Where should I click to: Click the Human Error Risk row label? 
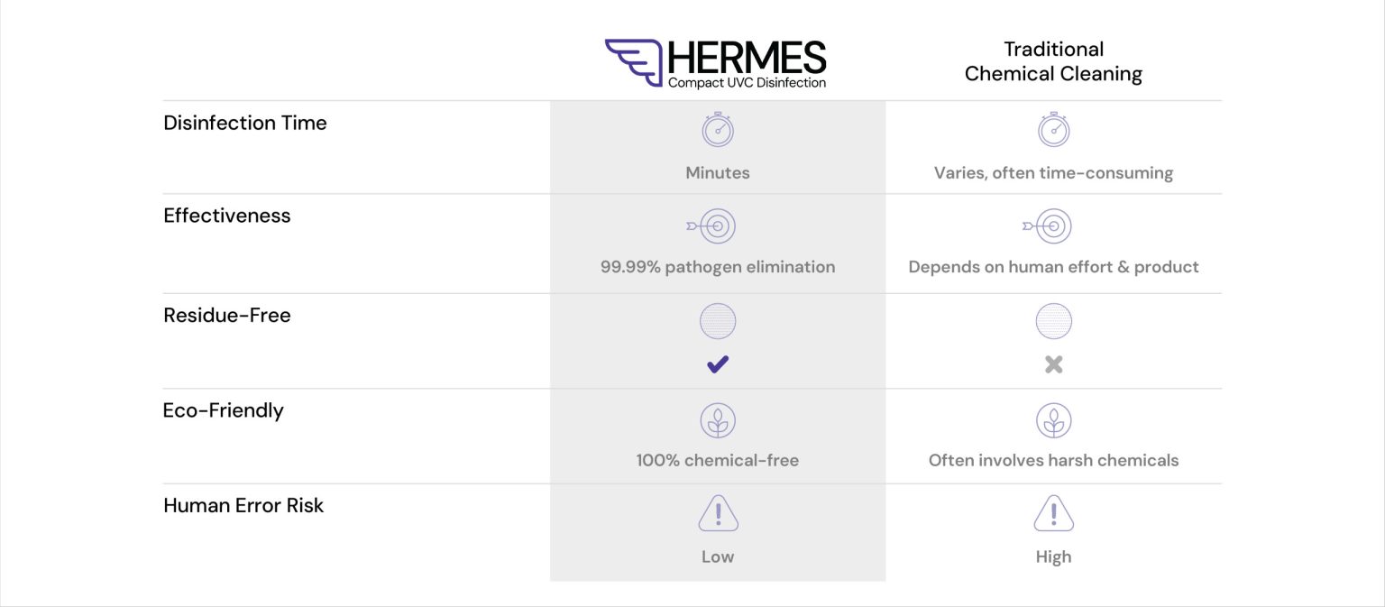click(x=243, y=505)
